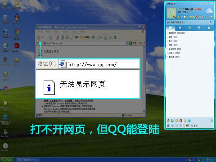Viewport: 216px width, 162px height.
Task: Click the QQ contact search field
Action: click(188, 22)
